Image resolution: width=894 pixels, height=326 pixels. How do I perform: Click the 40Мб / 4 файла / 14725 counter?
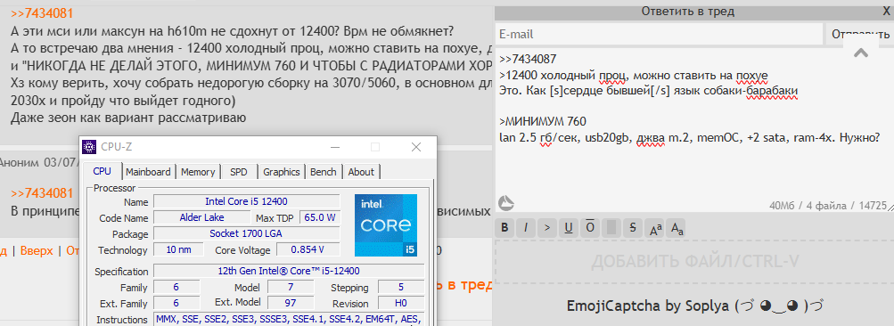pos(828,205)
